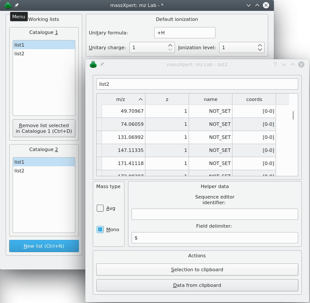Click the frog icon in list2 dialog
The image size is (310, 303).
[x=93, y=64]
